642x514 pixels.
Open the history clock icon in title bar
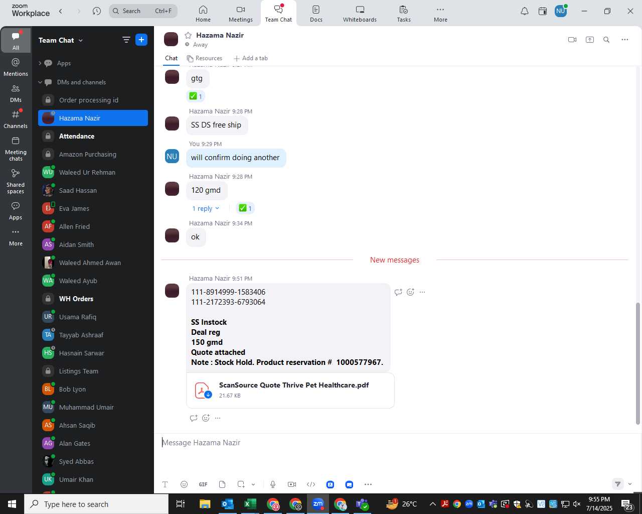[x=97, y=11]
